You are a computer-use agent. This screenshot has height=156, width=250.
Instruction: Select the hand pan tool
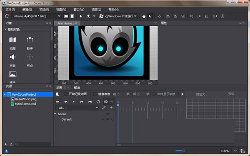coord(144,16)
